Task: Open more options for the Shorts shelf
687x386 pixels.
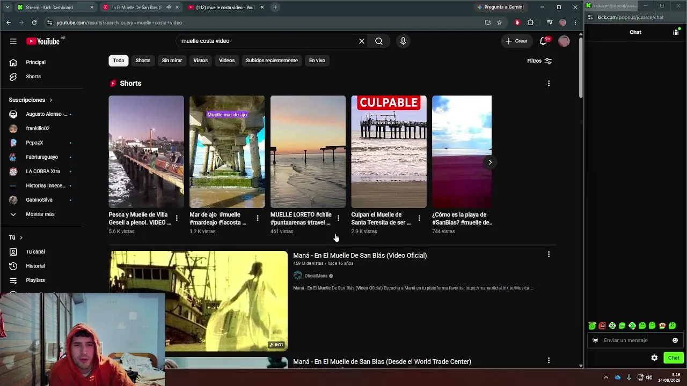Action: [x=549, y=84]
